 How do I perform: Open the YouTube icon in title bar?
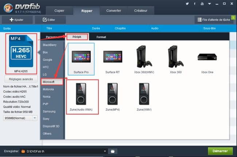[x=202, y=4]
